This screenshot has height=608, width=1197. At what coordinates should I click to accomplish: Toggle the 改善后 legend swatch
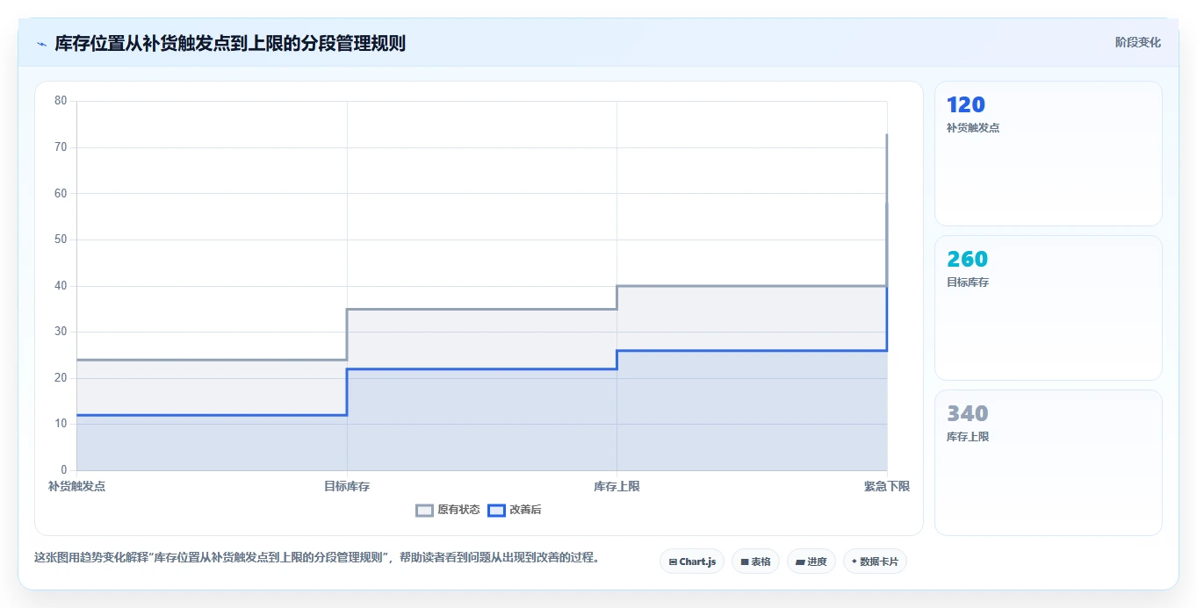tap(497, 510)
